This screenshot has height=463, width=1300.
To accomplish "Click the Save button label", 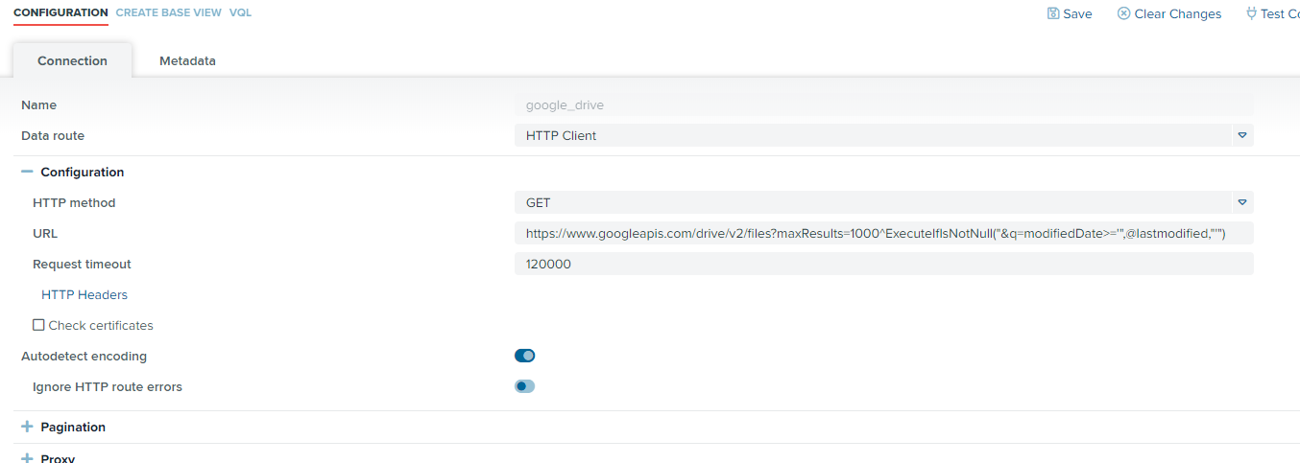I will 1077,14.
